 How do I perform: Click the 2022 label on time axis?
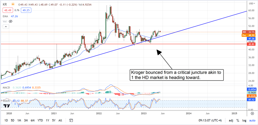(x=99, y=113)
